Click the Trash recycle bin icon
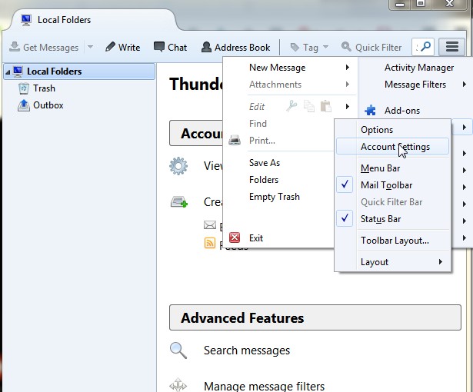The image size is (473, 392). [x=24, y=88]
